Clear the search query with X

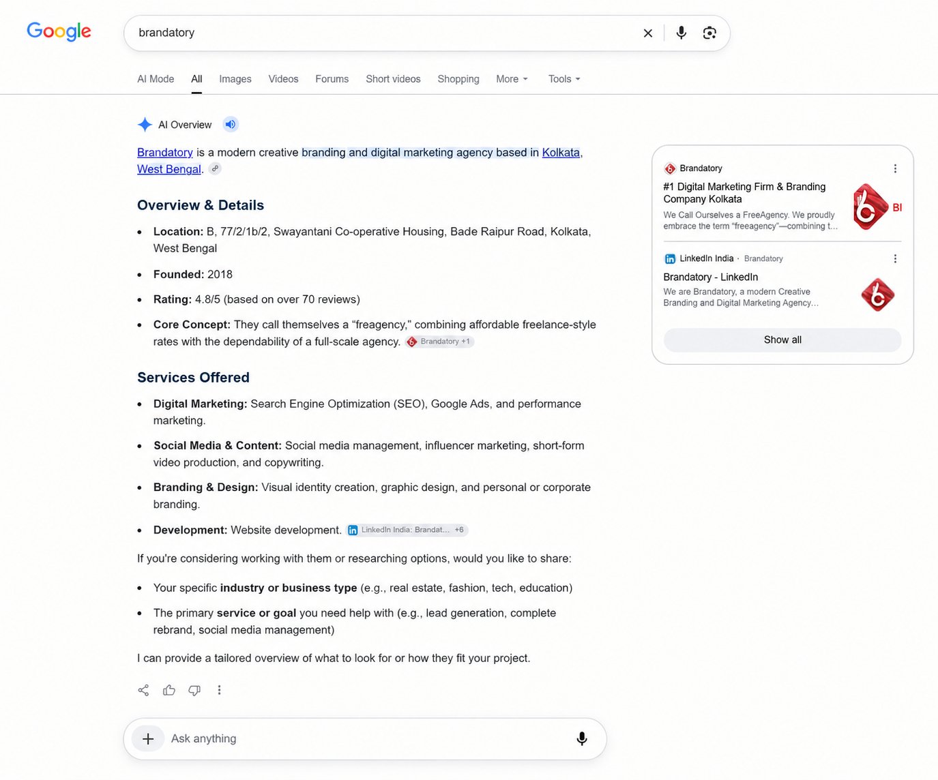point(648,33)
